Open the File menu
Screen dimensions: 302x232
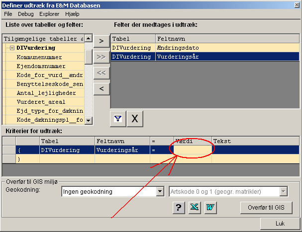point(8,14)
